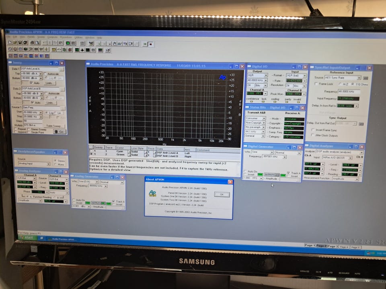Click first round panel icon in second toolbar row
Viewport: 386px width, 289px height.
(x=10, y=49)
